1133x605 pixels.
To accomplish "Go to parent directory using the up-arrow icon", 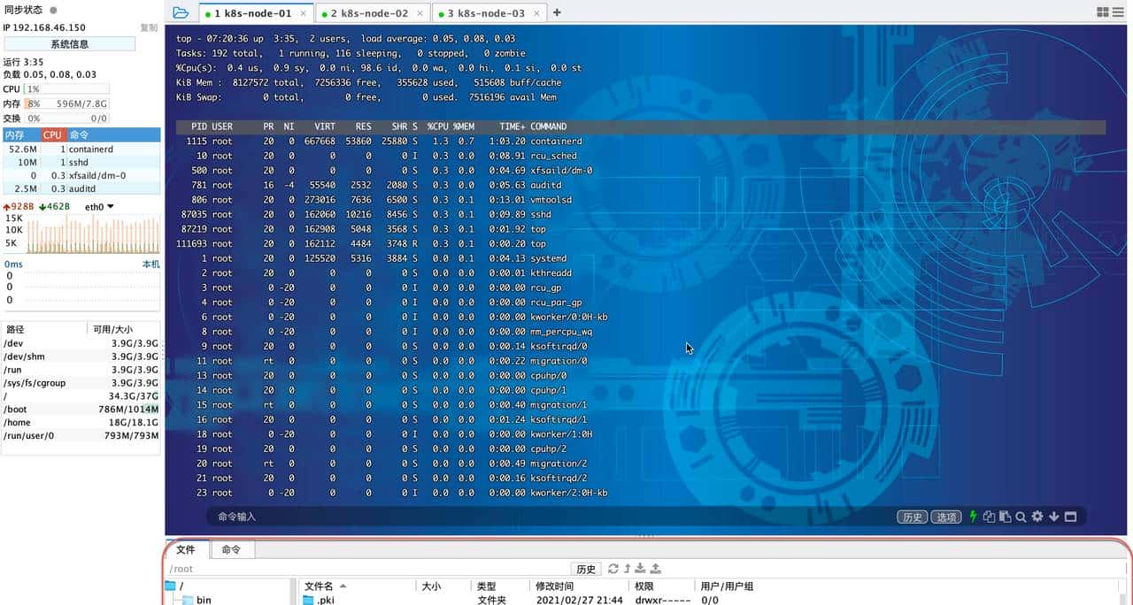I will tap(628, 569).
